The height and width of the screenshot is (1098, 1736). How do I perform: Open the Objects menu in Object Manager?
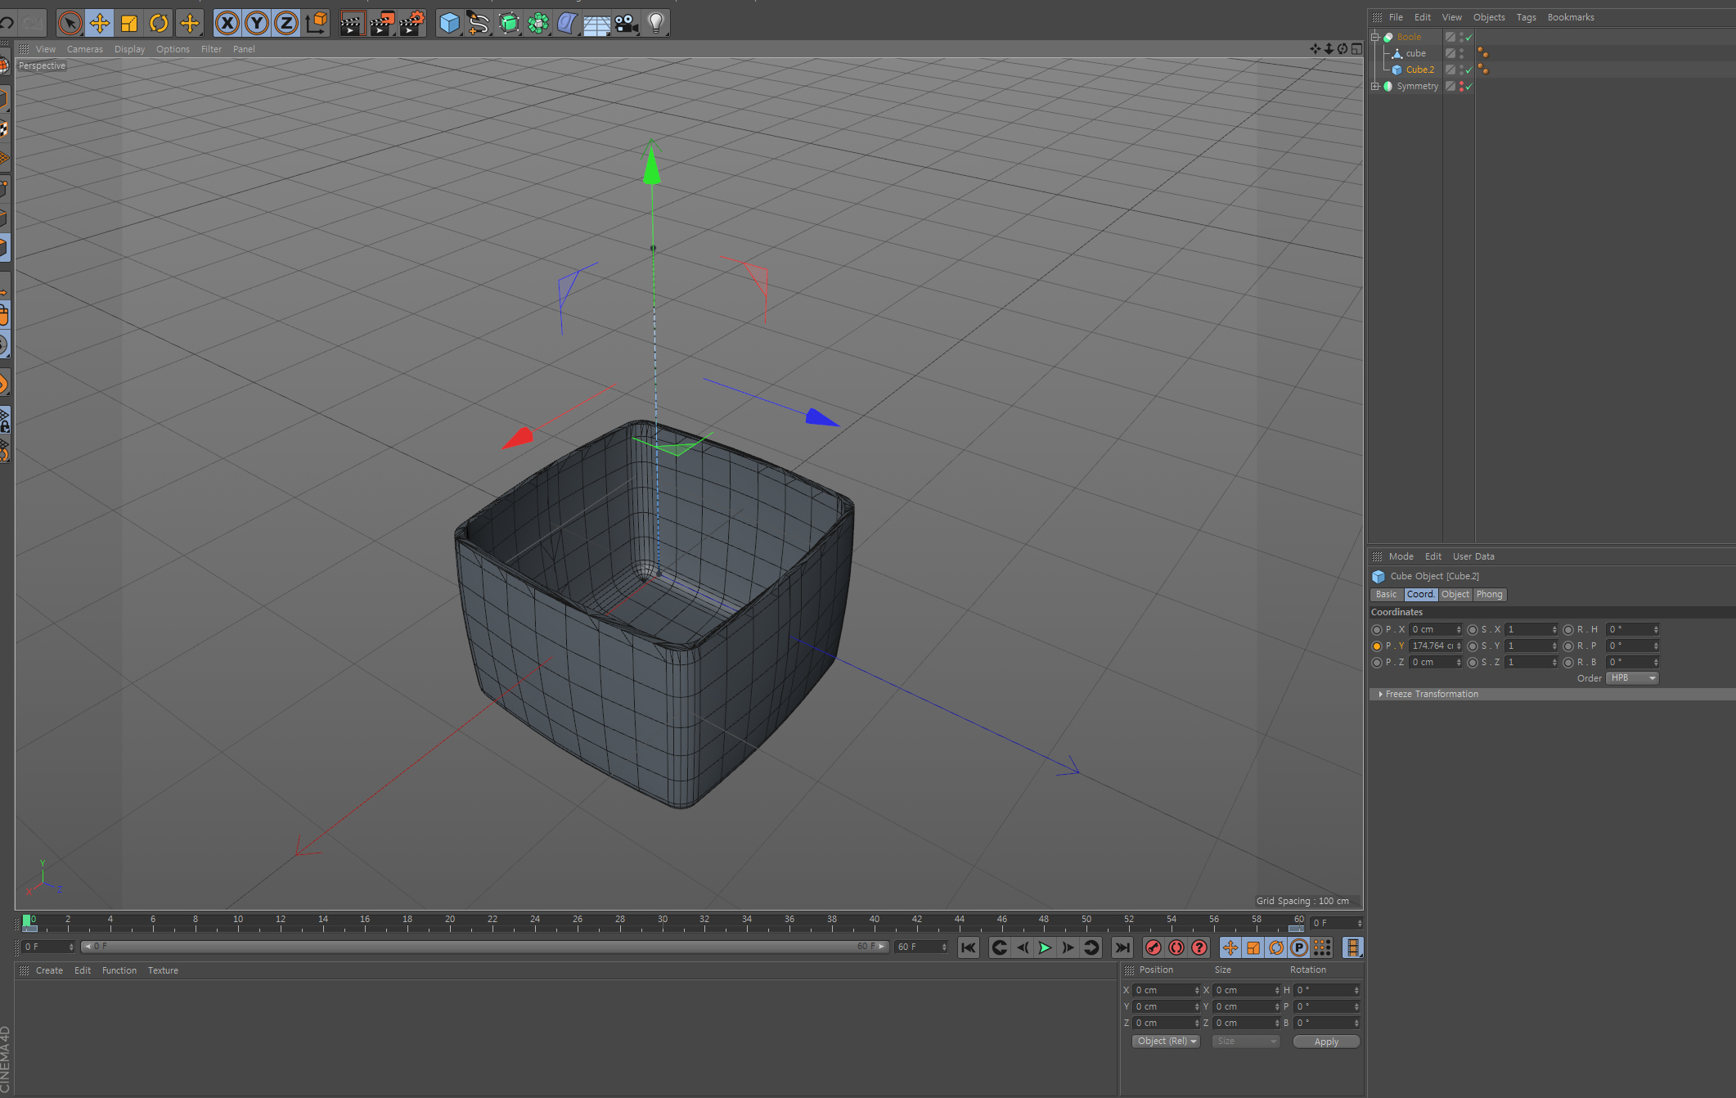tap(1489, 17)
